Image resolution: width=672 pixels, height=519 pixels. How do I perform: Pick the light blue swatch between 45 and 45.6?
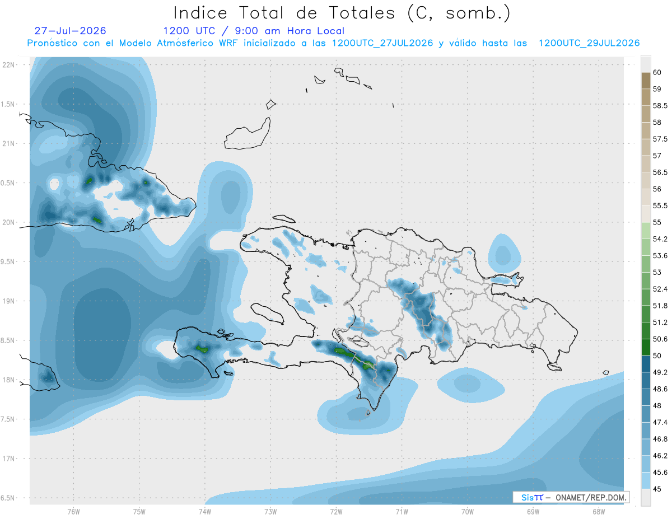(x=646, y=481)
